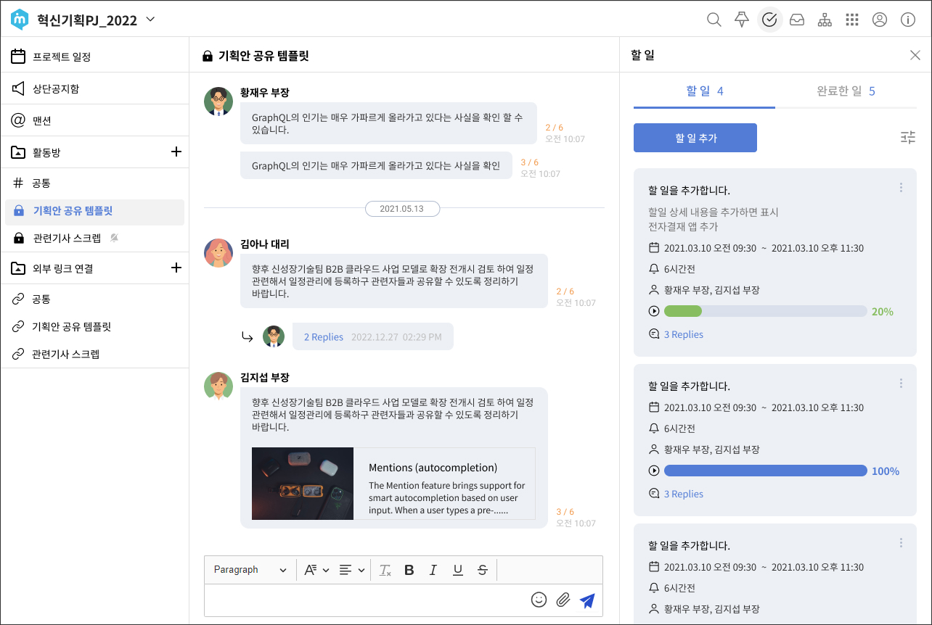The width and height of the screenshot is (932, 625).
Task: Select 기획안 공유 템플릿 room with lock icon
Action: pyautogui.click(x=94, y=211)
